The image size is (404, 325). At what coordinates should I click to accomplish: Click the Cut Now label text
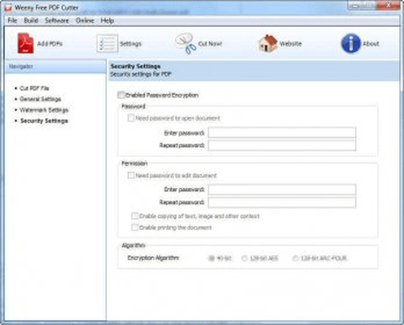[x=210, y=44]
